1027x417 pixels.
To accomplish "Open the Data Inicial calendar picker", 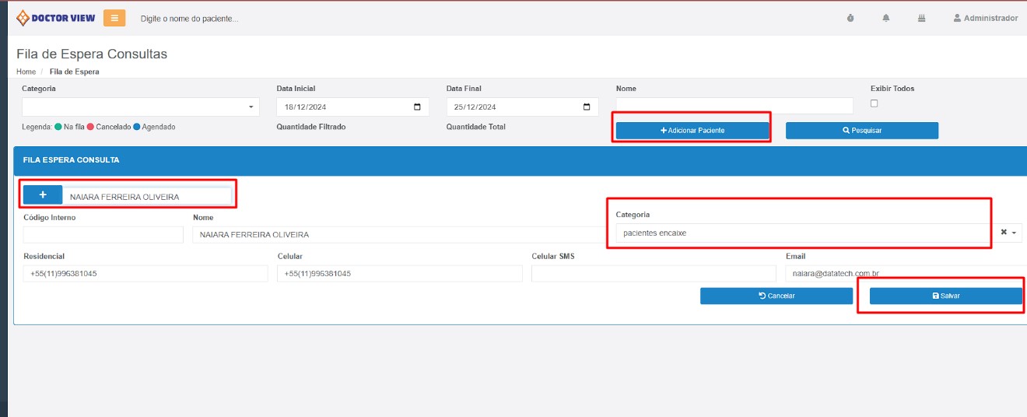I will pos(417,107).
